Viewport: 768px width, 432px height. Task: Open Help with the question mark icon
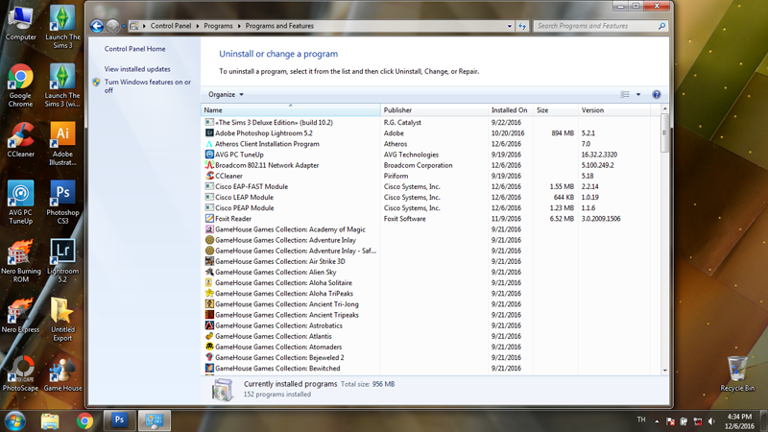(657, 94)
